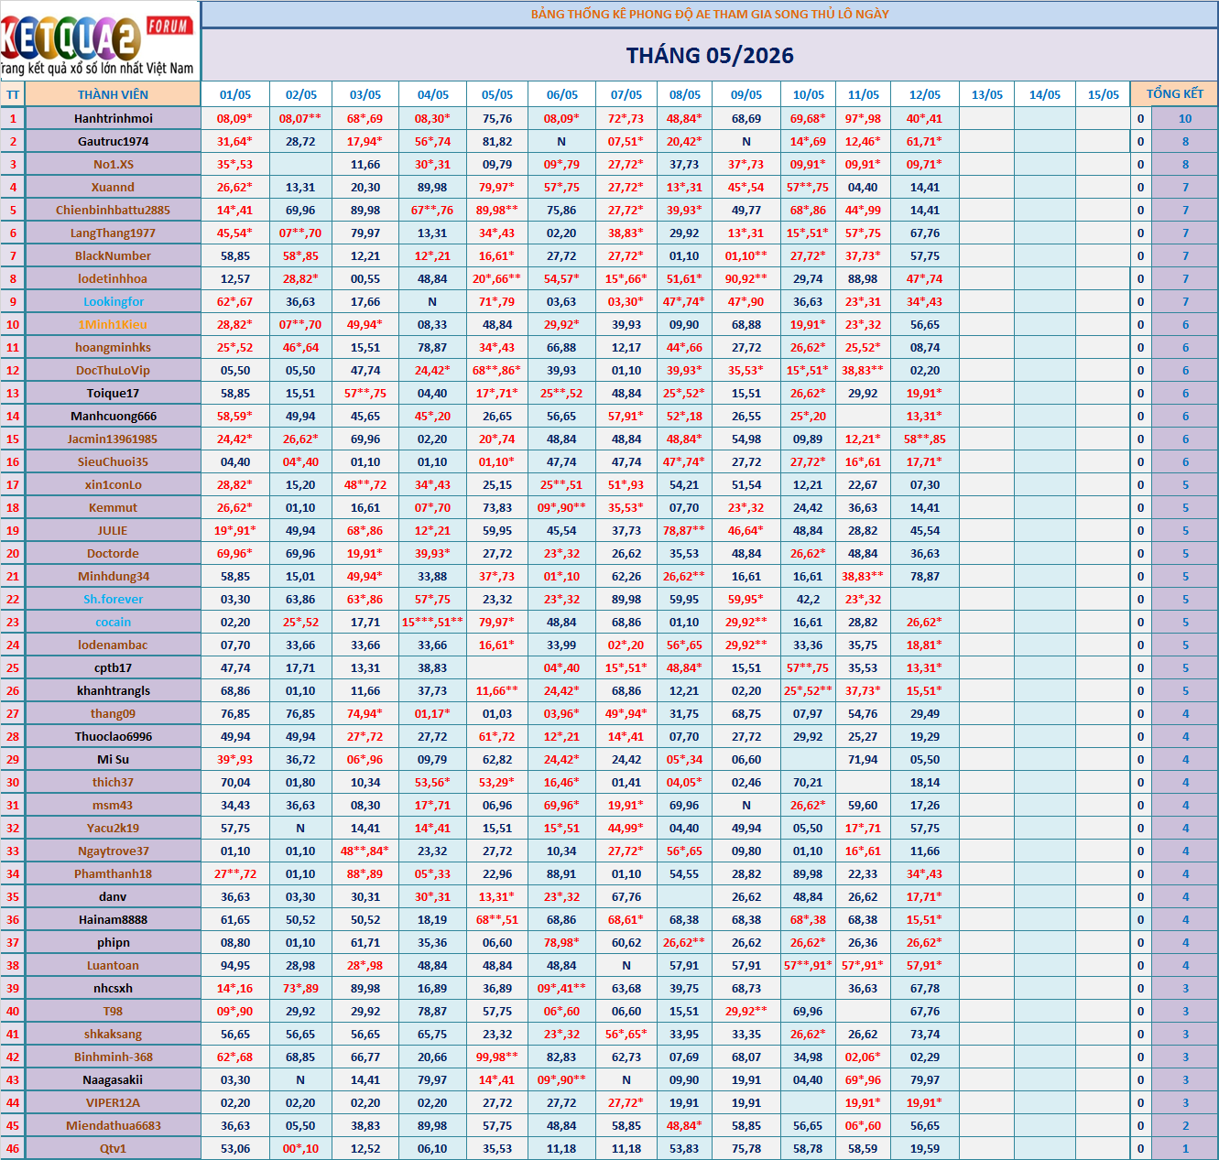Click member name "cocain"

[114, 622]
